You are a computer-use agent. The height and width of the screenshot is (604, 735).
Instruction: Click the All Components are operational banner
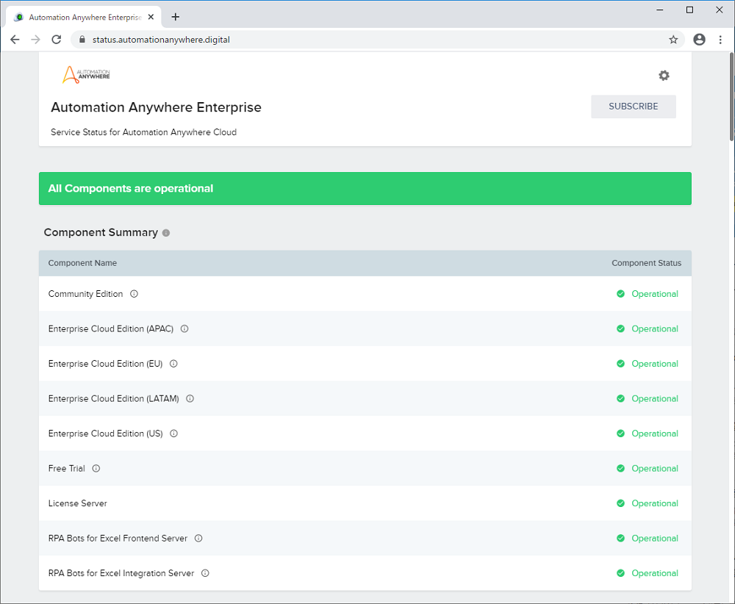365,188
